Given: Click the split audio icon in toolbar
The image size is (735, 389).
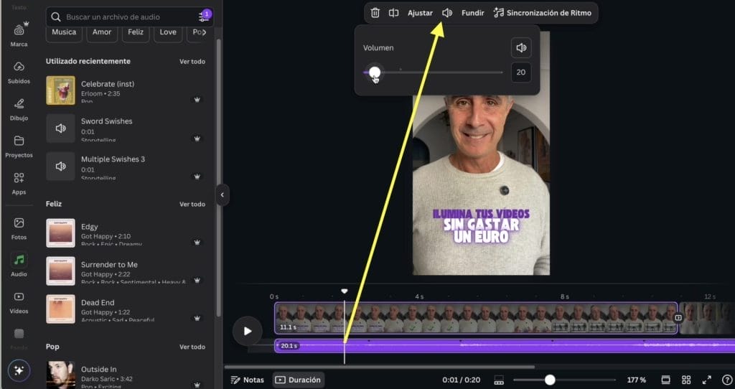Looking at the screenshot, I should click(x=393, y=13).
